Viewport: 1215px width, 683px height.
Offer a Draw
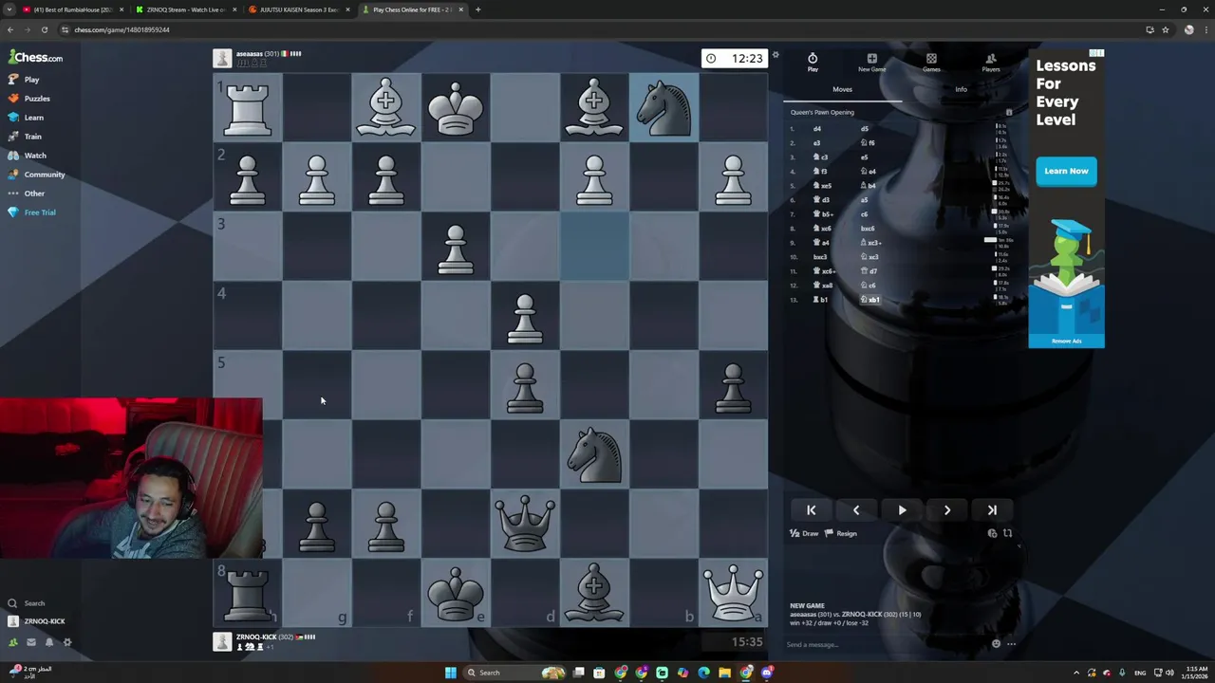click(804, 533)
